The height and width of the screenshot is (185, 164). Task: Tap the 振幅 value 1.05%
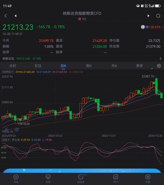49,47
